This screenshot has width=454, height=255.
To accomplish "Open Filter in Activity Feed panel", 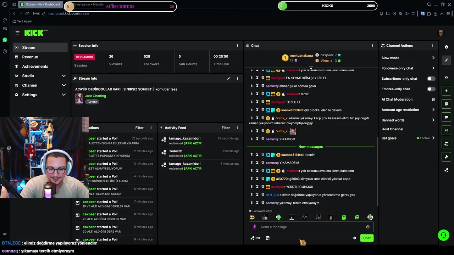I will (226, 127).
